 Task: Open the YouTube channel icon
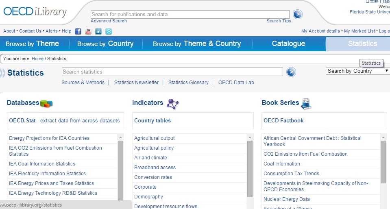coord(88,31)
